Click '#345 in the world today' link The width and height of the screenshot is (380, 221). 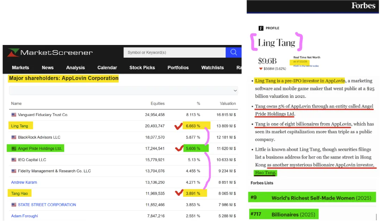point(306,66)
